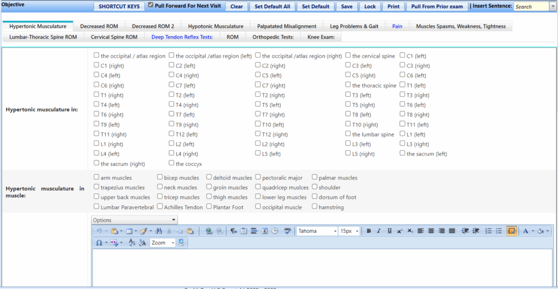Apply italic formatting in the editor
The image size is (558, 289).
pyautogui.click(x=379, y=231)
